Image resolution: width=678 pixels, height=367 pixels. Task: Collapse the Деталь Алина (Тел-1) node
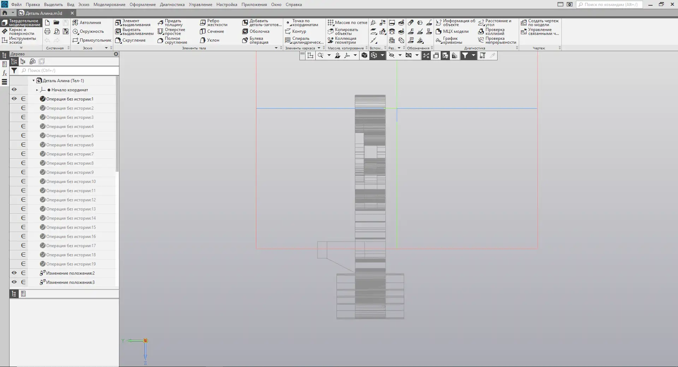tap(34, 81)
